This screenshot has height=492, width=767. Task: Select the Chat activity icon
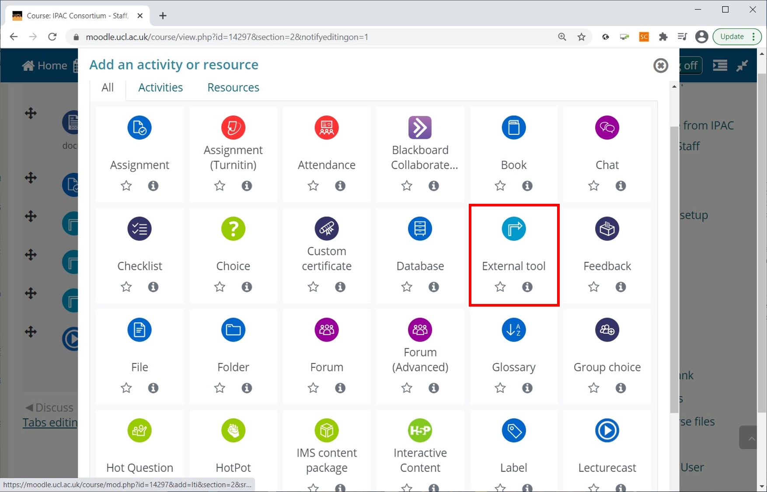pos(607,128)
